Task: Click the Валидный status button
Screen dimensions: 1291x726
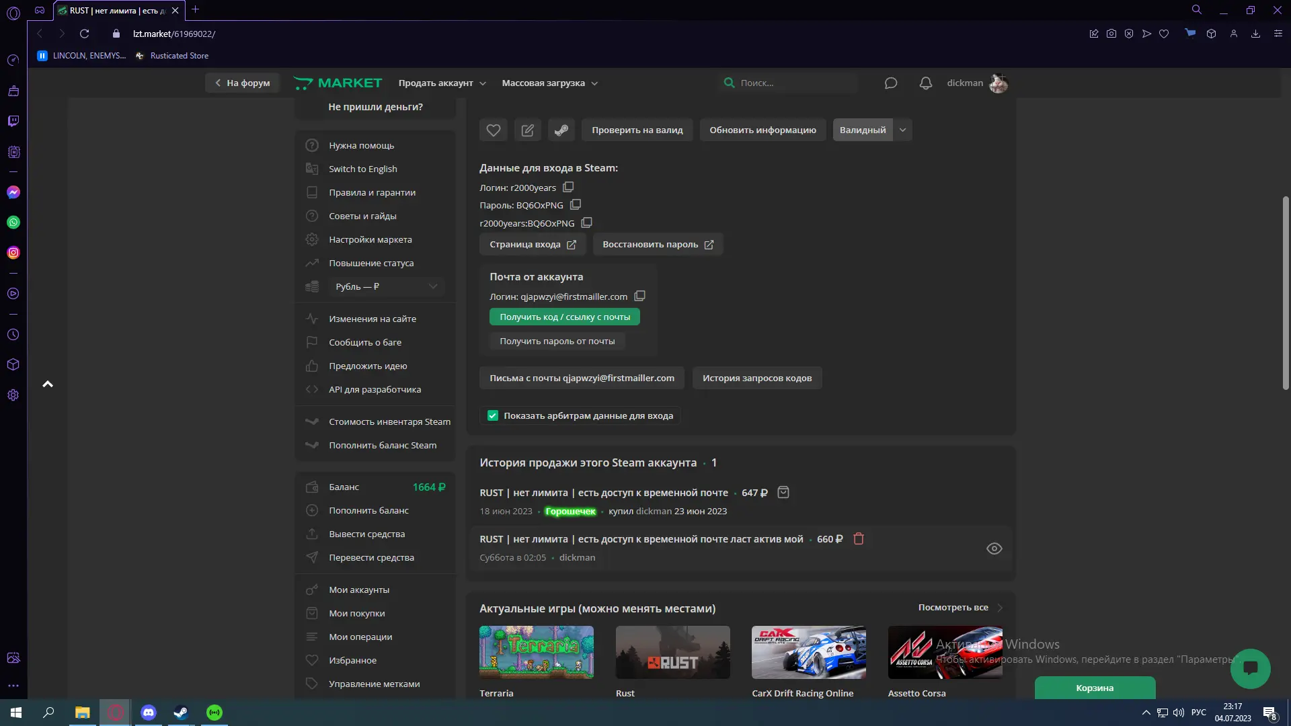Action: pos(863,130)
